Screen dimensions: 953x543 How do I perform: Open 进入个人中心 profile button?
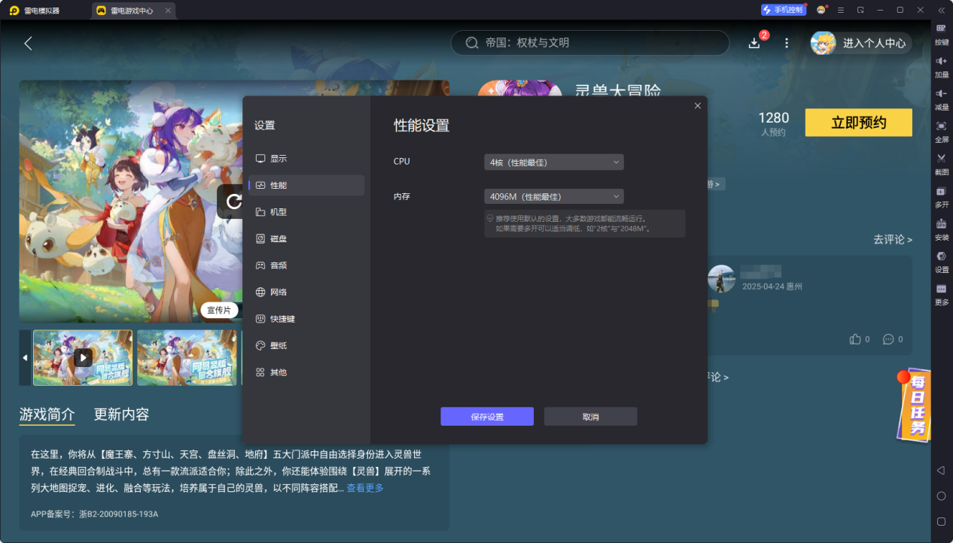[x=861, y=43]
